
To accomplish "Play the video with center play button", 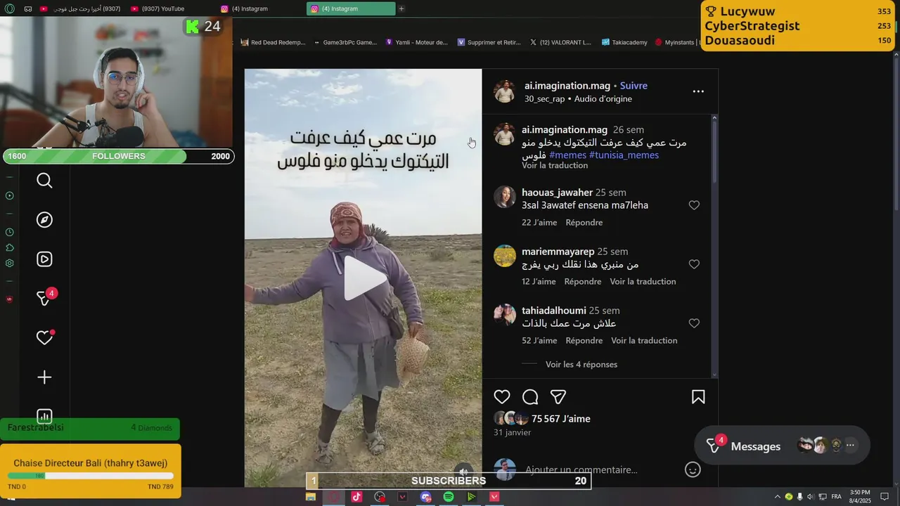I will coord(364,278).
